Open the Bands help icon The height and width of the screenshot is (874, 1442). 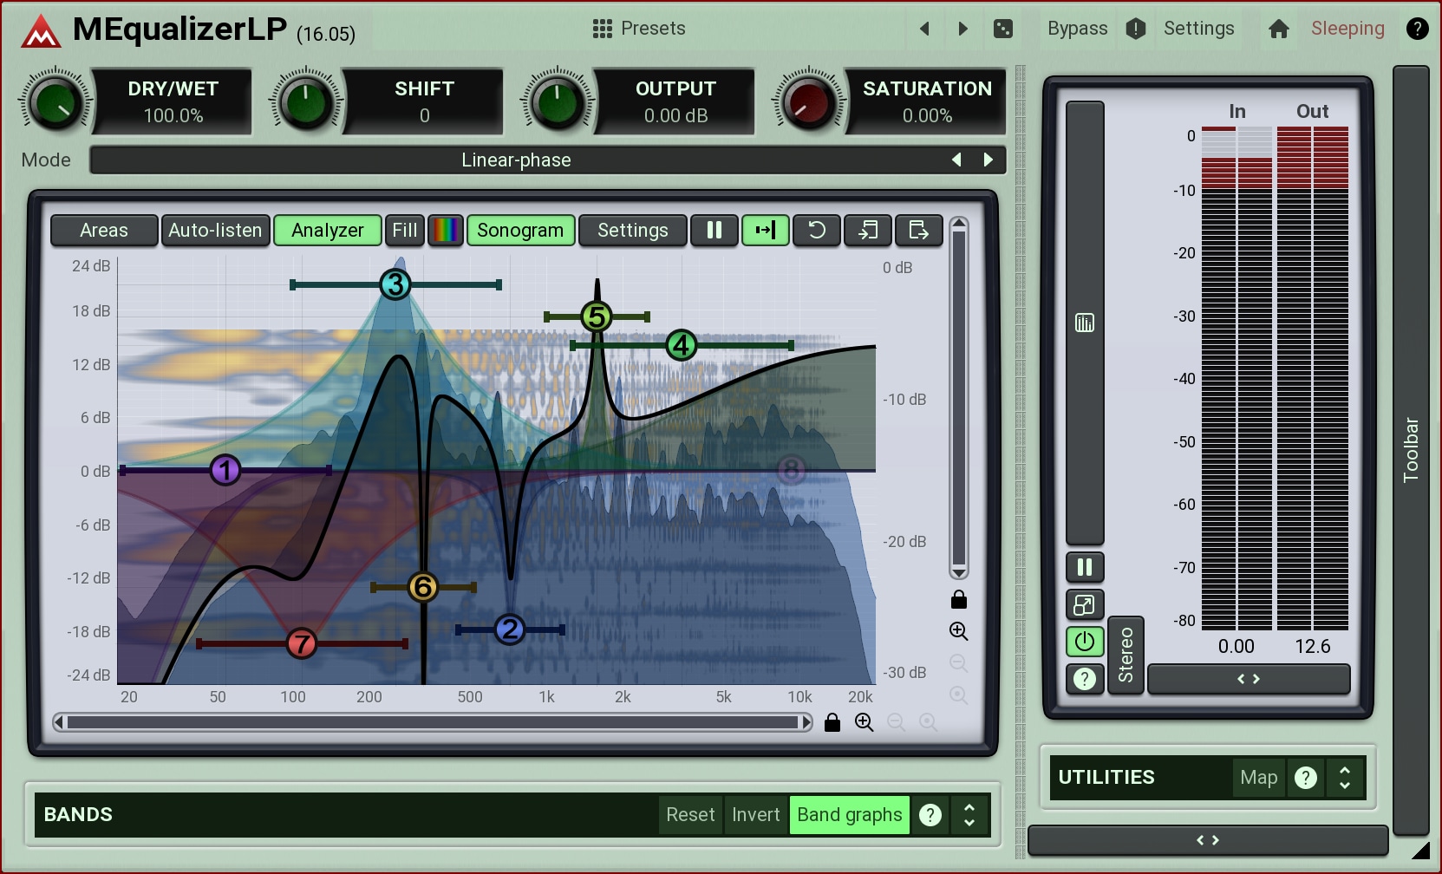click(930, 815)
